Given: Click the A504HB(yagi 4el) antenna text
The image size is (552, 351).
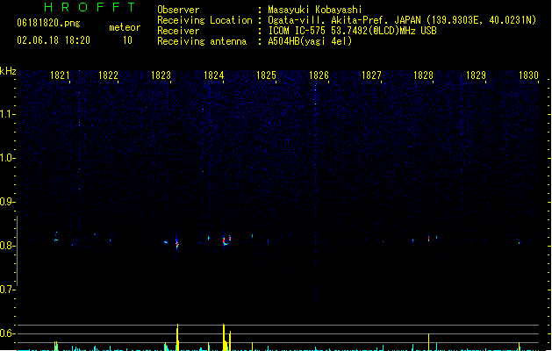Looking at the screenshot, I should pos(310,41).
